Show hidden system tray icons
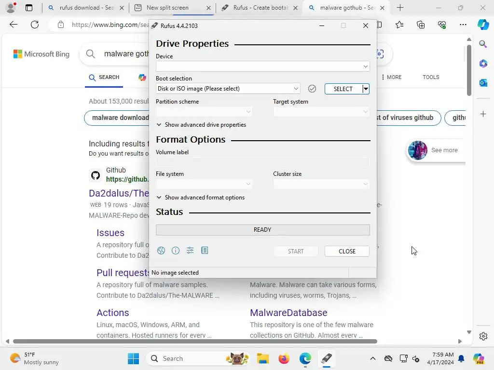The width and height of the screenshot is (494, 370). coord(373,358)
